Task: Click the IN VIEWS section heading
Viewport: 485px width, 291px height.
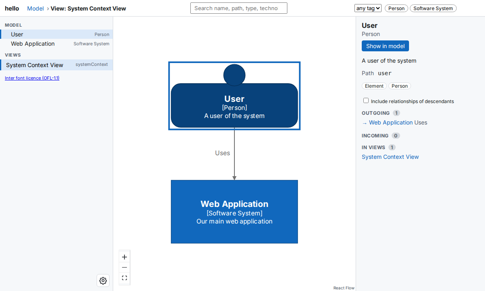Action: click(373, 148)
